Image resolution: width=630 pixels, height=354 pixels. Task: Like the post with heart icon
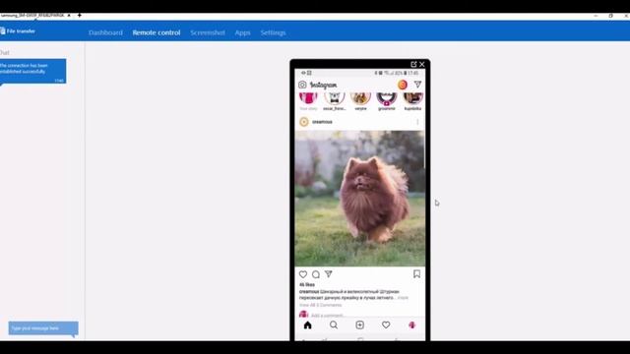303,274
